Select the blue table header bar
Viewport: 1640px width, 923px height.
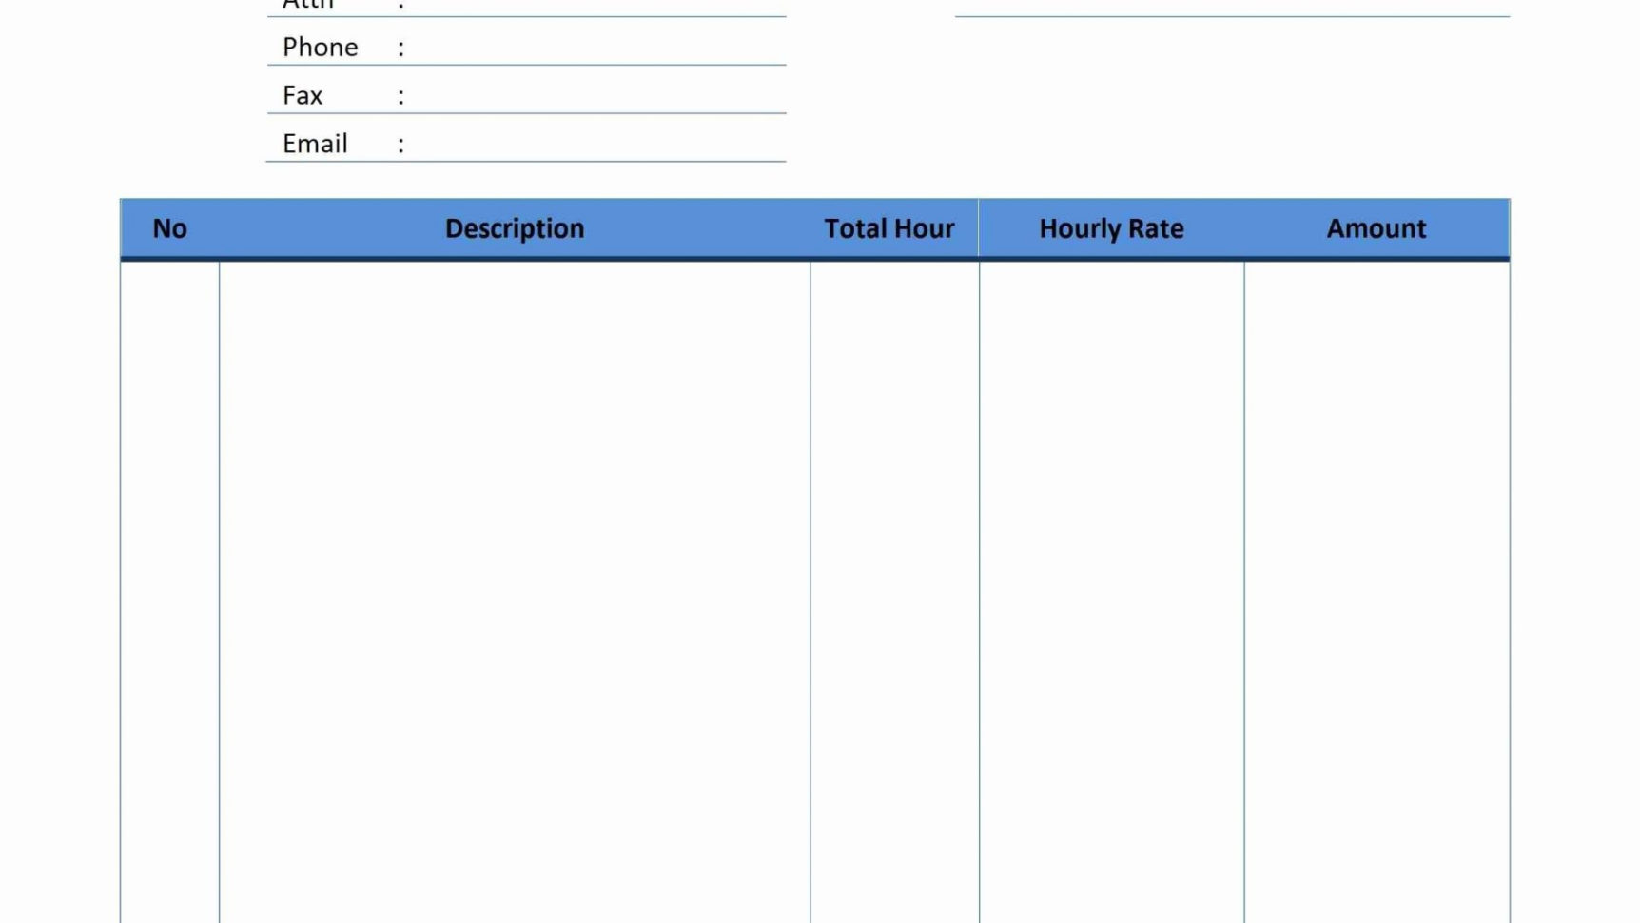[813, 228]
